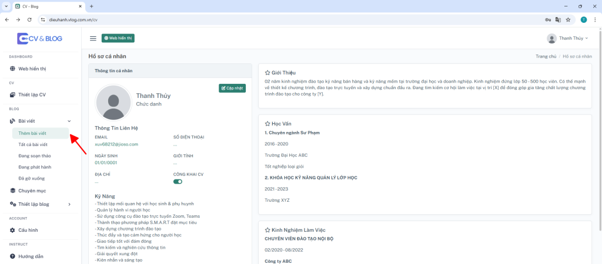Reload the page with refresh icon
602x264 pixels.
[29, 19]
